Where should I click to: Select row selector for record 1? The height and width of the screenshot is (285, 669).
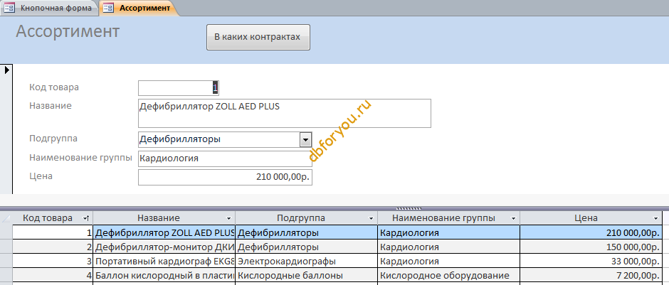tap(6, 232)
